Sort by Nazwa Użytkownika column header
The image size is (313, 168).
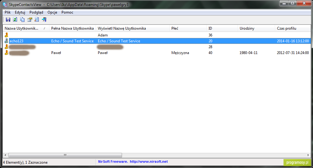click(x=26, y=28)
